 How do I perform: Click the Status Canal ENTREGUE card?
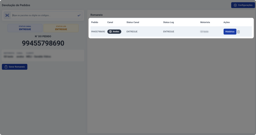[25, 28]
